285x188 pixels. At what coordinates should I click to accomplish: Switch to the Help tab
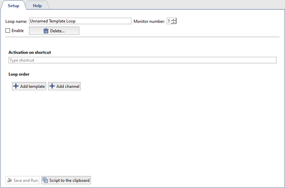37,5
